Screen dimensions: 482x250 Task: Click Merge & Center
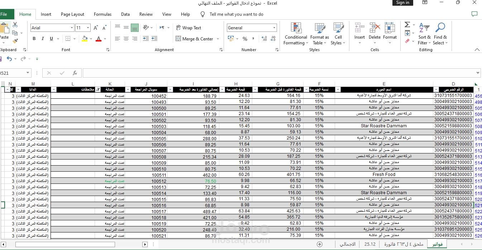pyautogui.click(x=195, y=39)
